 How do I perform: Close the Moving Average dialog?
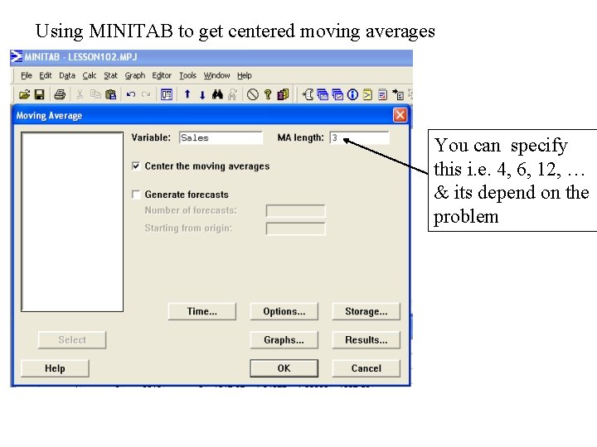click(x=400, y=115)
